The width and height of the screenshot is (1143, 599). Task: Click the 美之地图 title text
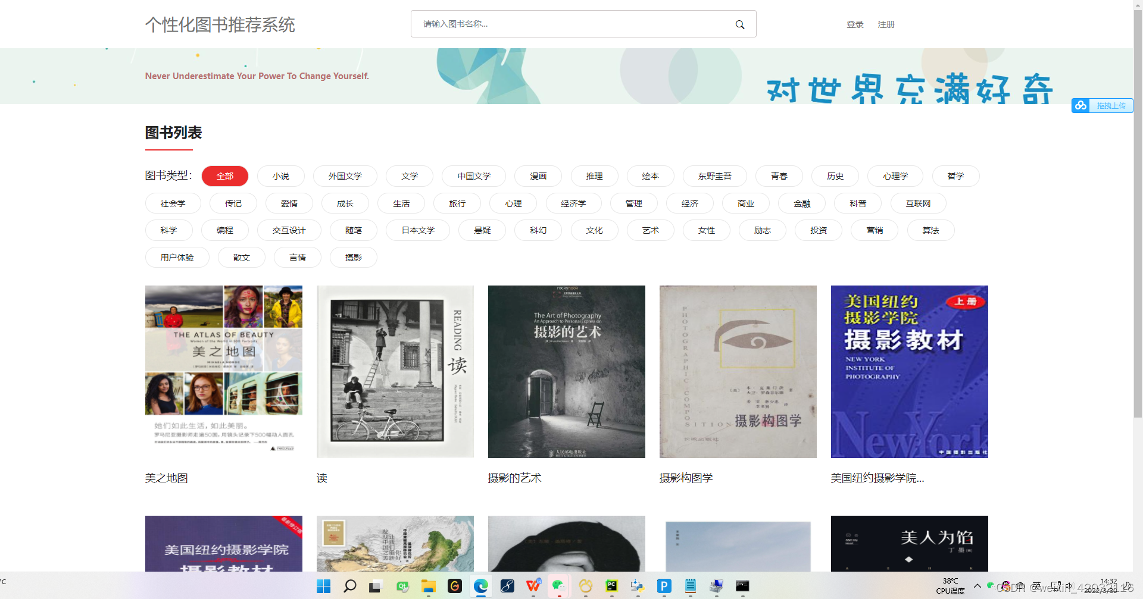click(x=167, y=478)
